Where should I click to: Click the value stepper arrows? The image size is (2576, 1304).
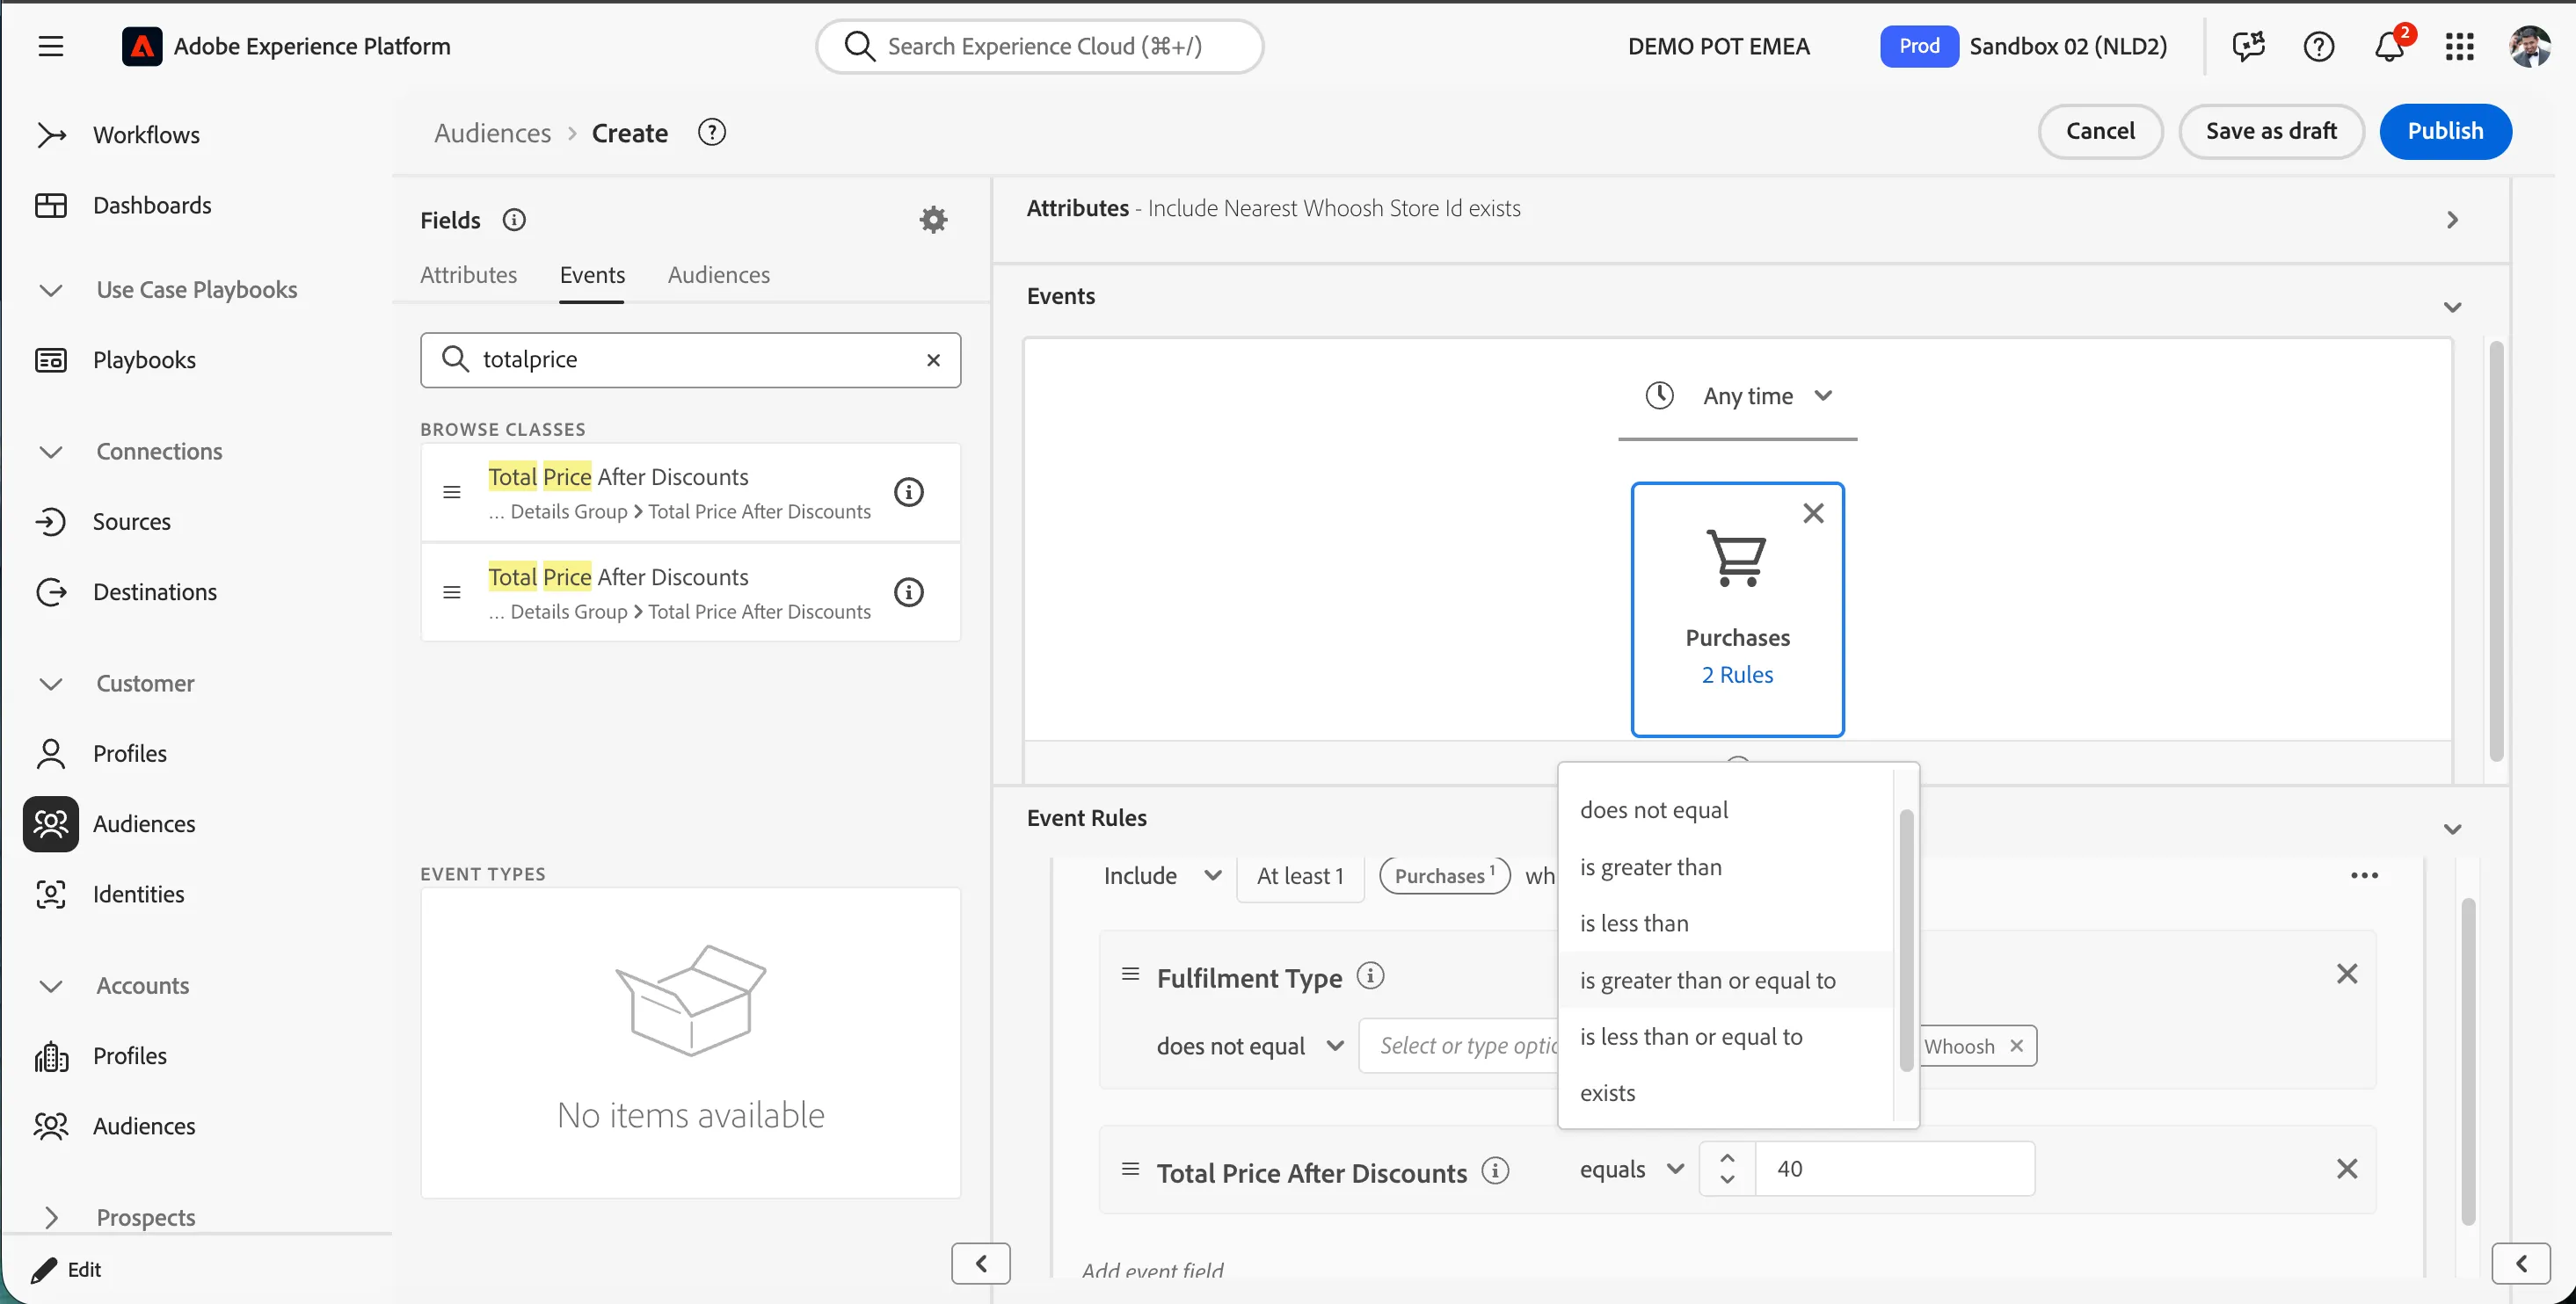pyautogui.click(x=1727, y=1169)
